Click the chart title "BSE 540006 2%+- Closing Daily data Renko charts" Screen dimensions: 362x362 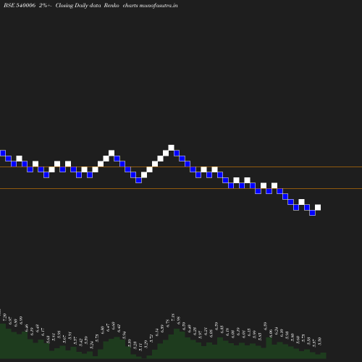pos(71,5)
